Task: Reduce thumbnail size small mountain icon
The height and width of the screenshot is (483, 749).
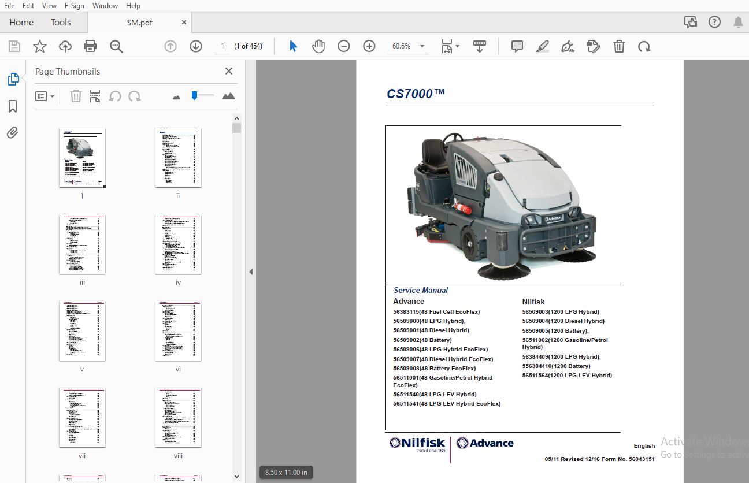Action: coord(177,97)
